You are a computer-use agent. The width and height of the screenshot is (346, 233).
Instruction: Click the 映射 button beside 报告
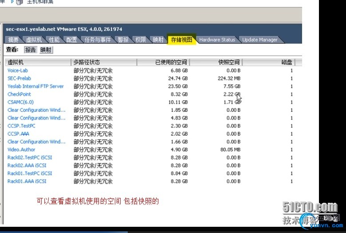46,50
